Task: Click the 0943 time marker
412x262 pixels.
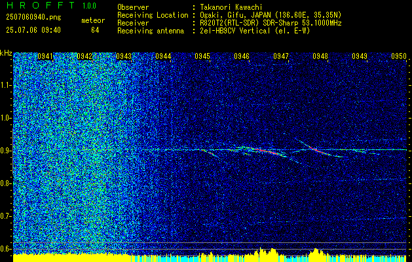Action: (x=124, y=56)
